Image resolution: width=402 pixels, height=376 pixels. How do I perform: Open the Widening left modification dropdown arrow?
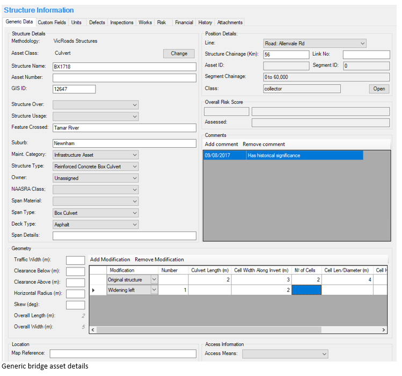click(x=155, y=290)
